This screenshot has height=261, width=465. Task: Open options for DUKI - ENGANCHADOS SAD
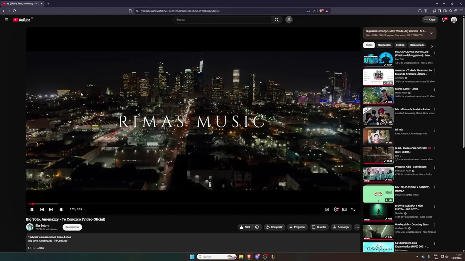click(x=434, y=149)
